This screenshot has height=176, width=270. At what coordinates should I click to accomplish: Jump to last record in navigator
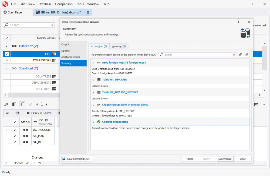(39, 163)
